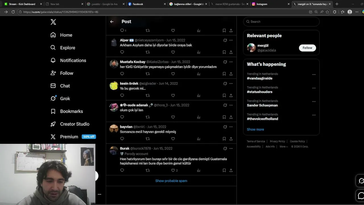Open trending #vandaaginside
This screenshot has height=205, width=364.
point(260,78)
